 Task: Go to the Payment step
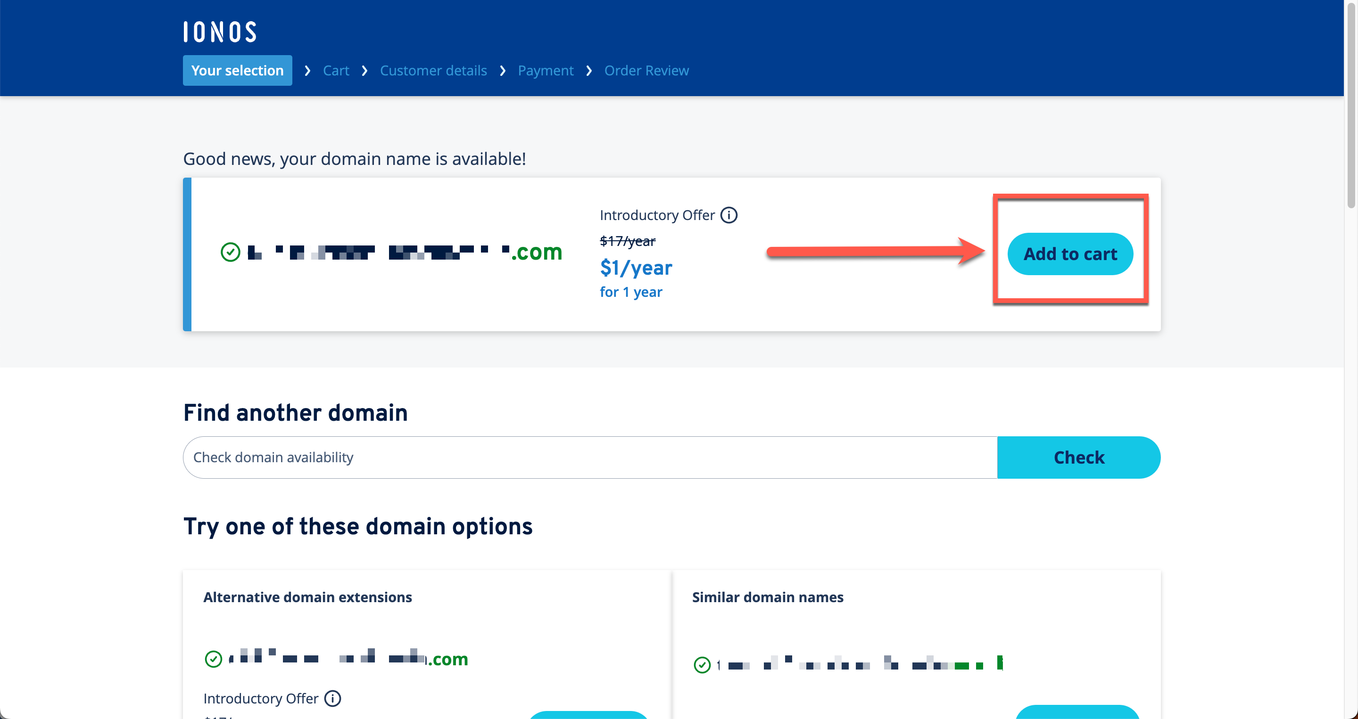click(546, 70)
